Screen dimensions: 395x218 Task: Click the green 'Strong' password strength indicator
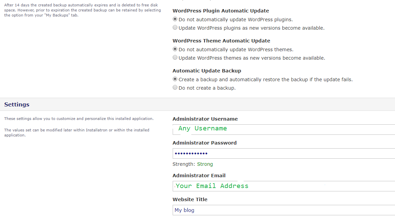[205, 164]
